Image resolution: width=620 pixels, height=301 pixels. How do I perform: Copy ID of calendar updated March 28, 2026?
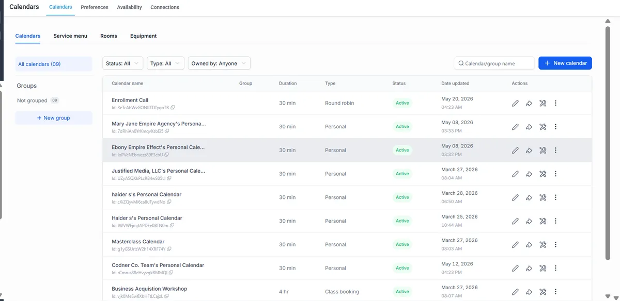169,202
